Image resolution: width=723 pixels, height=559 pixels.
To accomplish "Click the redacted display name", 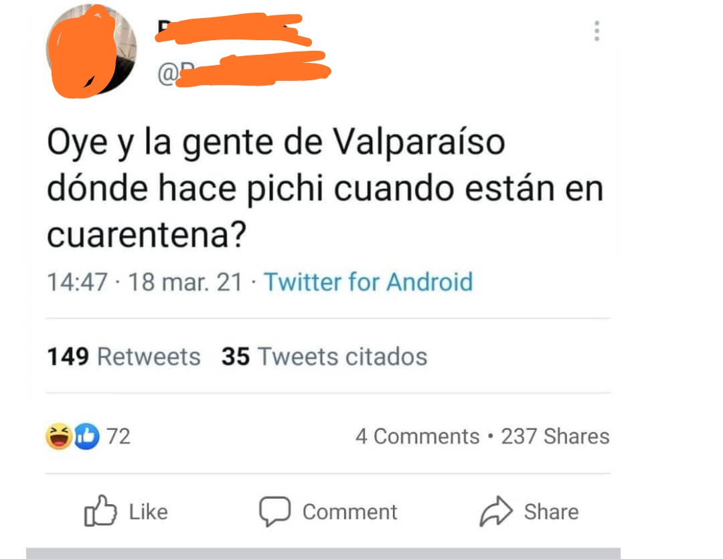I will point(233,29).
